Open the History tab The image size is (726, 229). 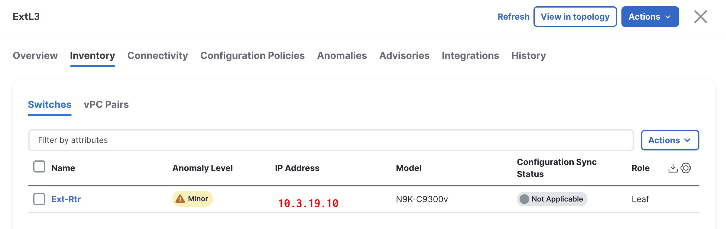coord(528,56)
